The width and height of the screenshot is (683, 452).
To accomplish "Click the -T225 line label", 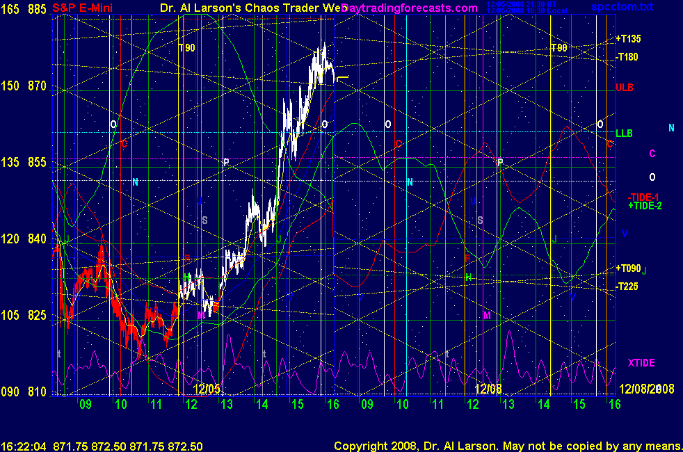I will pos(628,286).
